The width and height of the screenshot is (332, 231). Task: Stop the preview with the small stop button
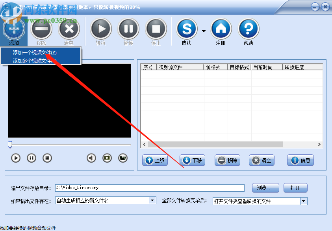click(x=47, y=158)
